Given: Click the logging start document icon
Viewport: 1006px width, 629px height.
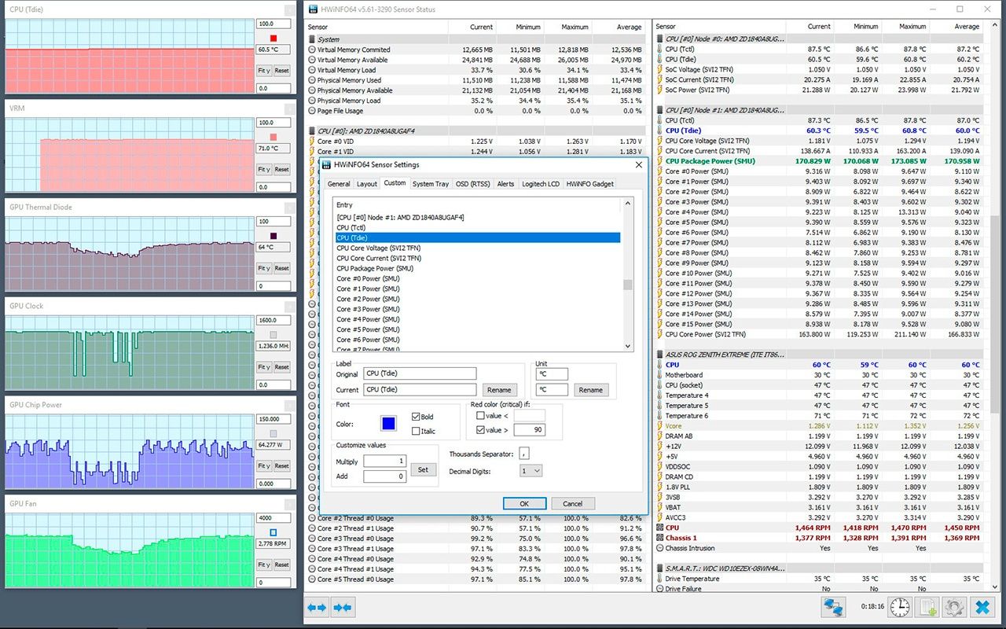Looking at the screenshot, I should (928, 607).
